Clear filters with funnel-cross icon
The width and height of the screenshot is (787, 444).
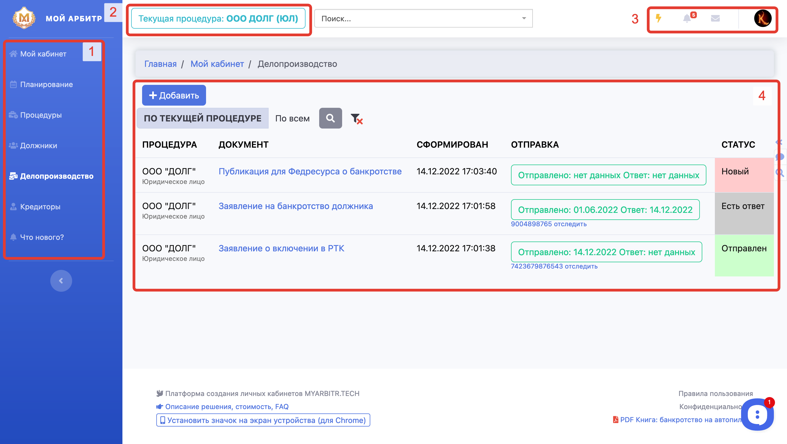click(x=356, y=118)
